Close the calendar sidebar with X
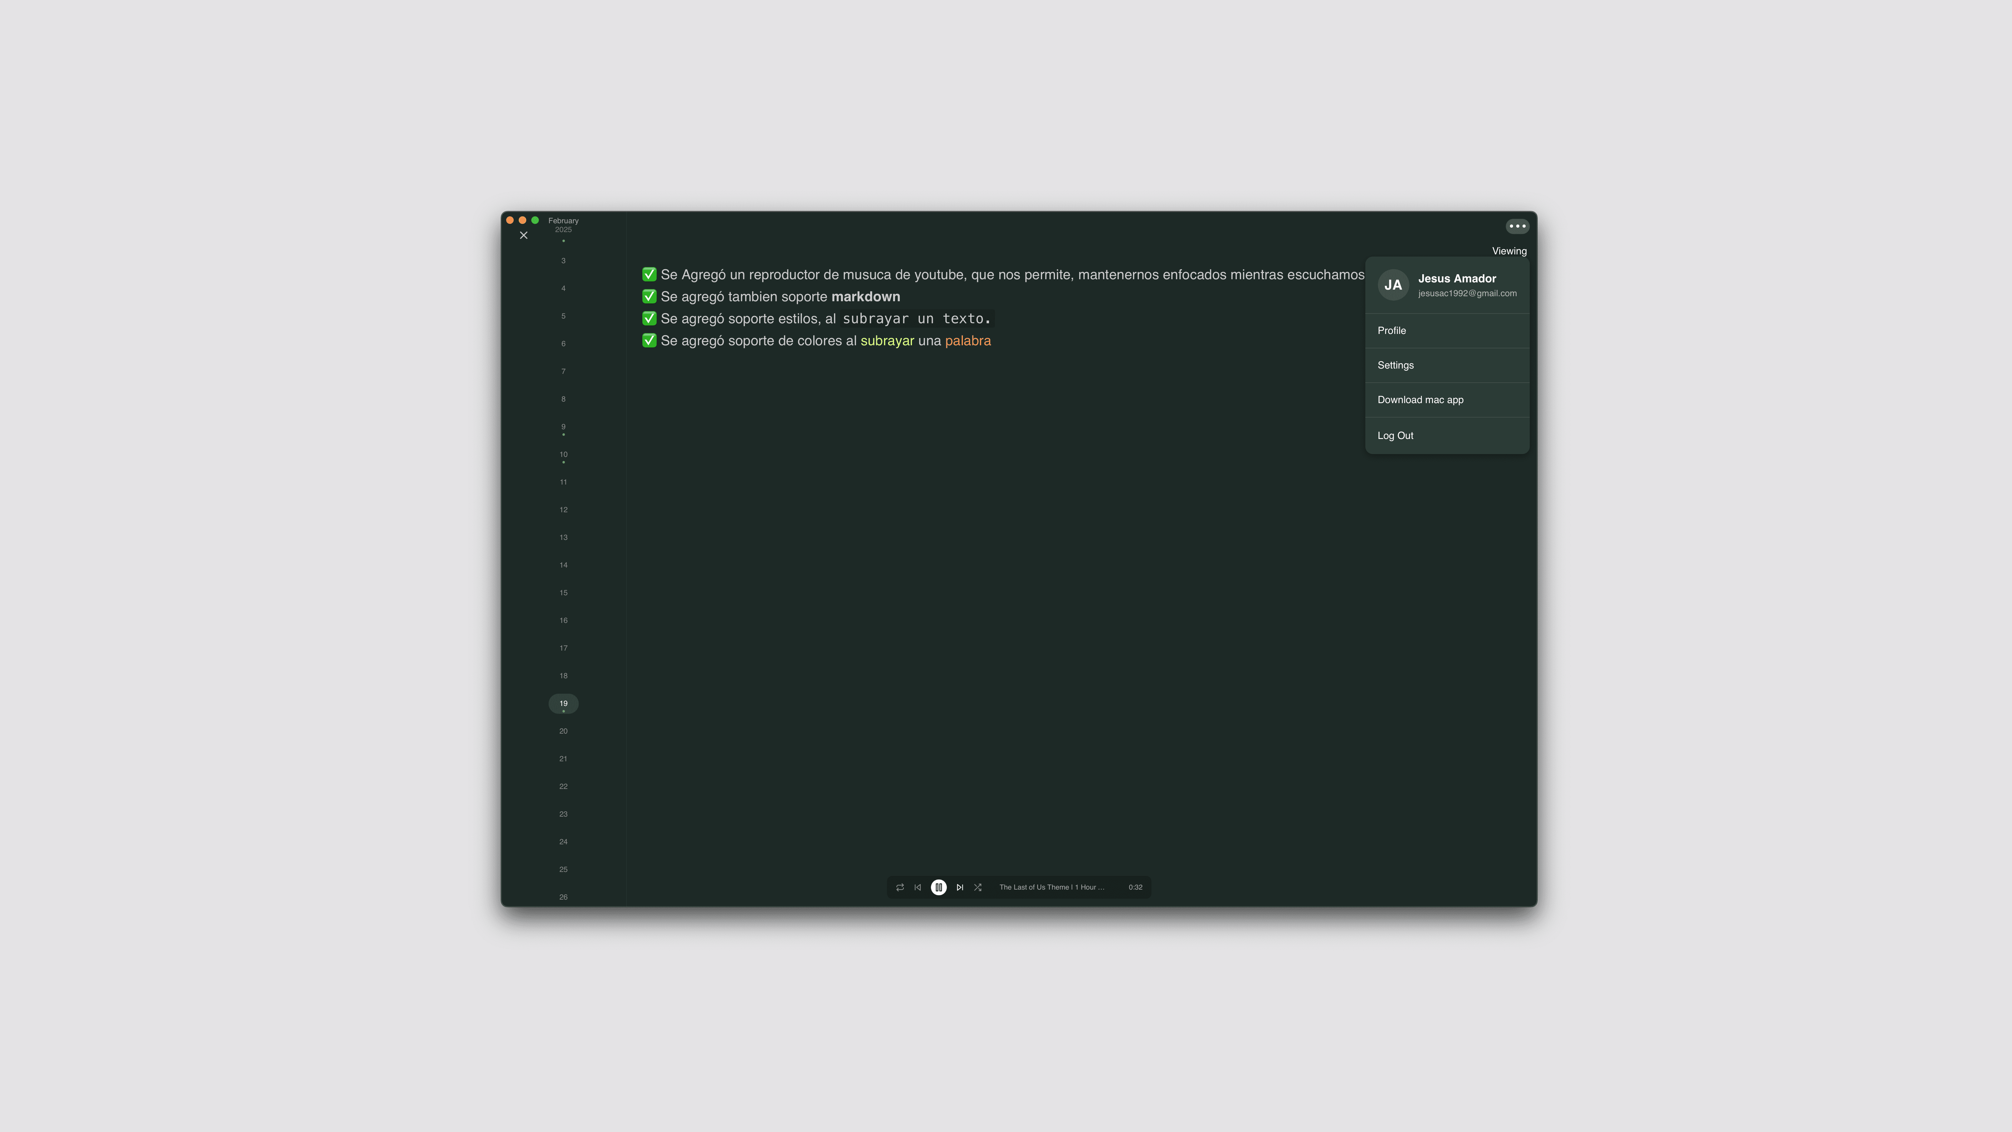Screen dimensions: 2012x1132 tap(523, 235)
